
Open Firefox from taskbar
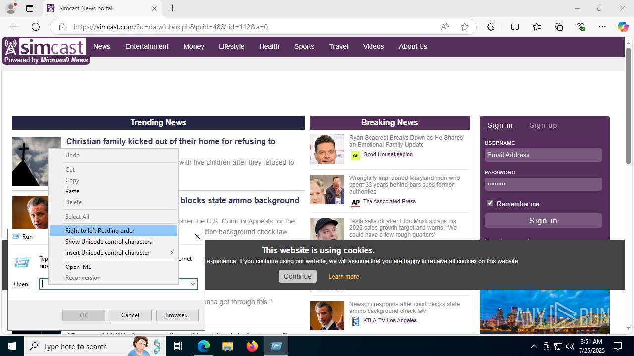pos(252,346)
